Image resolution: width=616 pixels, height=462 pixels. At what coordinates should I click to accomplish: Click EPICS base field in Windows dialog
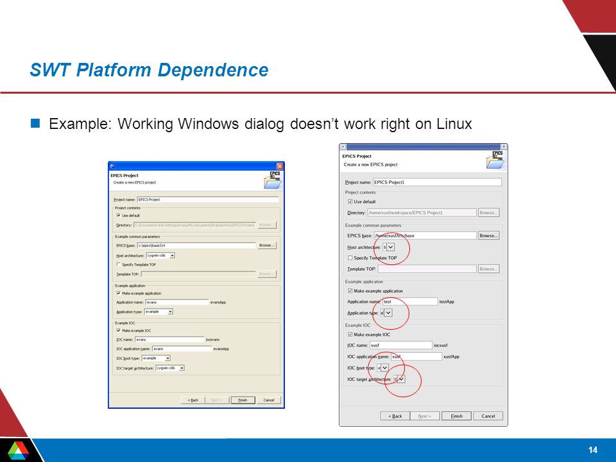[196, 245]
